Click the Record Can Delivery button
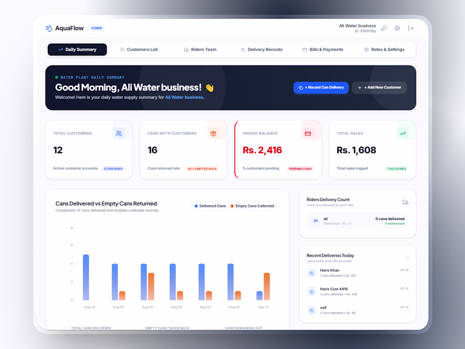The image size is (465, 349). click(321, 88)
